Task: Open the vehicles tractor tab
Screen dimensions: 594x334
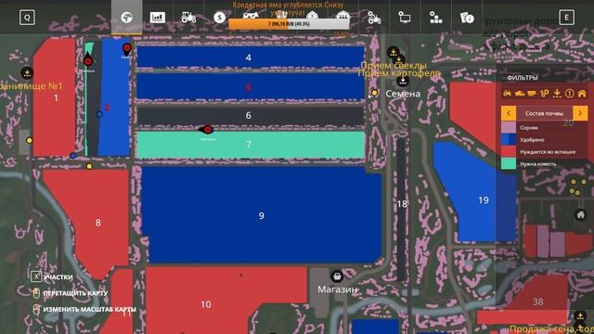Action: 188,18
